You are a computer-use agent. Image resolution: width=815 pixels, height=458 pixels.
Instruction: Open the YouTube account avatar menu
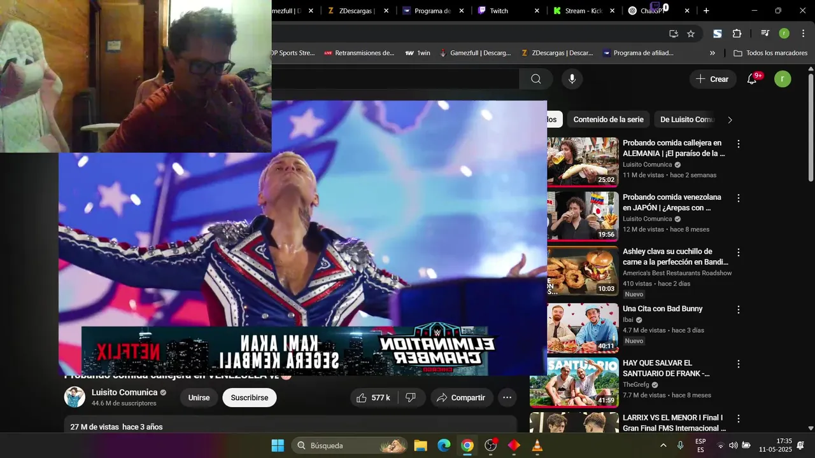[783, 79]
